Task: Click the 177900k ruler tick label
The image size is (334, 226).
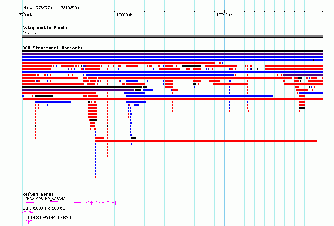Action: pyautogui.click(x=24, y=15)
